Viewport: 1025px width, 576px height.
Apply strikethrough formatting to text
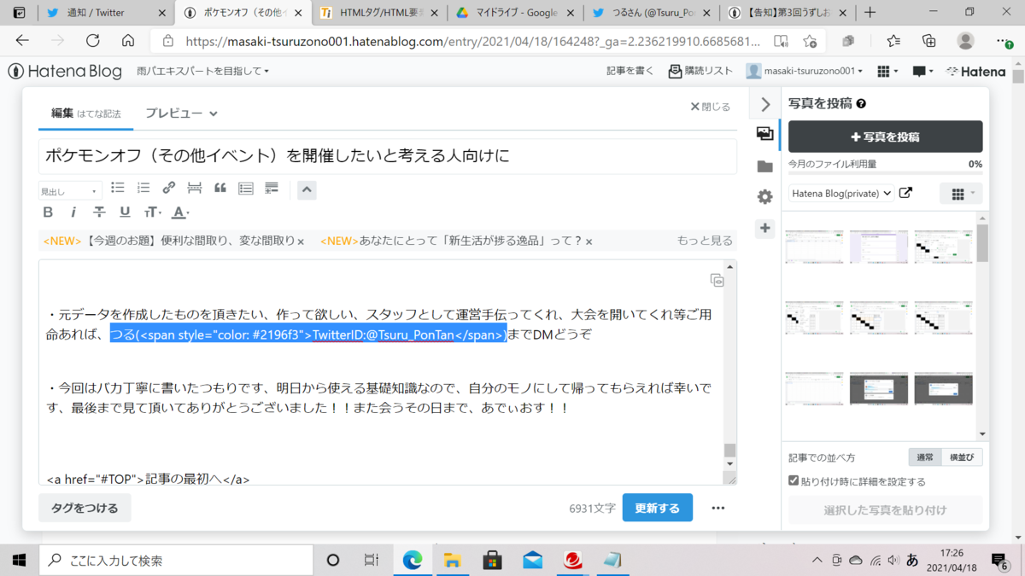point(99,212)
